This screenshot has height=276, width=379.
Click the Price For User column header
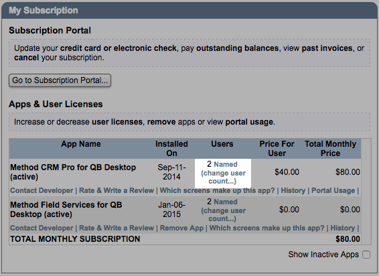point(277,149)
